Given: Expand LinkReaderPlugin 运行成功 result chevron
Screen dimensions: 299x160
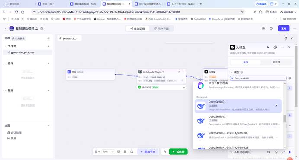Looking at the screenshot, I should click(184, 88).
